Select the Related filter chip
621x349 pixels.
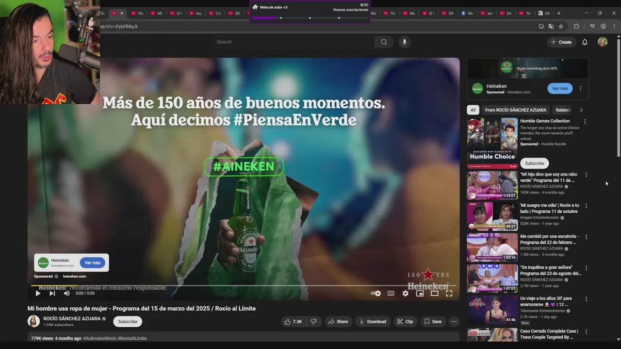[x=563, y=110]
